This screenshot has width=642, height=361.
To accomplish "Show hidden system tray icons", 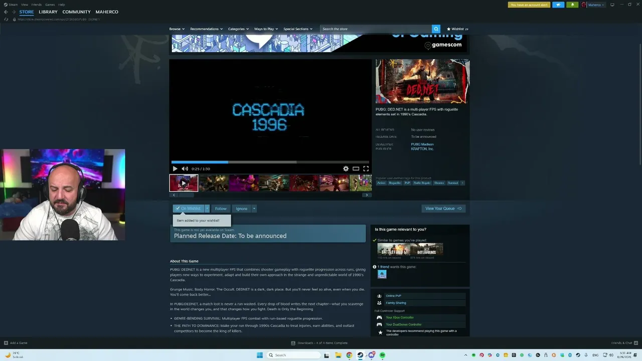I will click(465, 355).
